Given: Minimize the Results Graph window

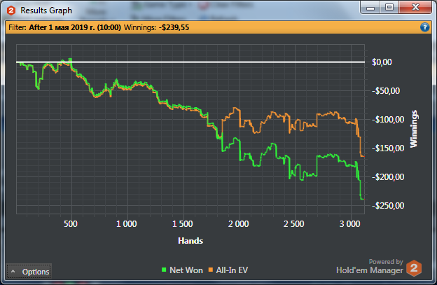Looking at the screenshot, I should click(370, 8).
